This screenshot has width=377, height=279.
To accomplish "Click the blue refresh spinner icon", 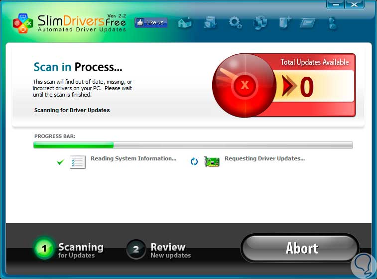I will 194,161.
